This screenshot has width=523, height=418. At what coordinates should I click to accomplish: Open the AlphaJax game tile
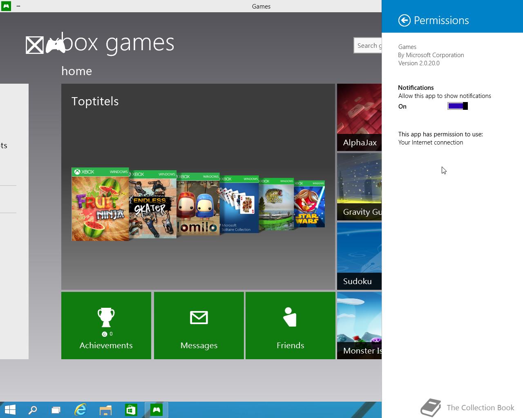tap(359, 118)
